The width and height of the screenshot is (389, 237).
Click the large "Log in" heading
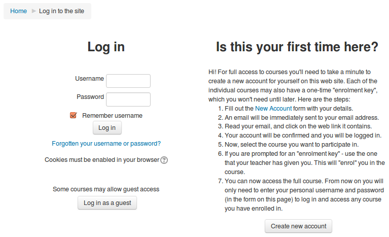(106, 47)
